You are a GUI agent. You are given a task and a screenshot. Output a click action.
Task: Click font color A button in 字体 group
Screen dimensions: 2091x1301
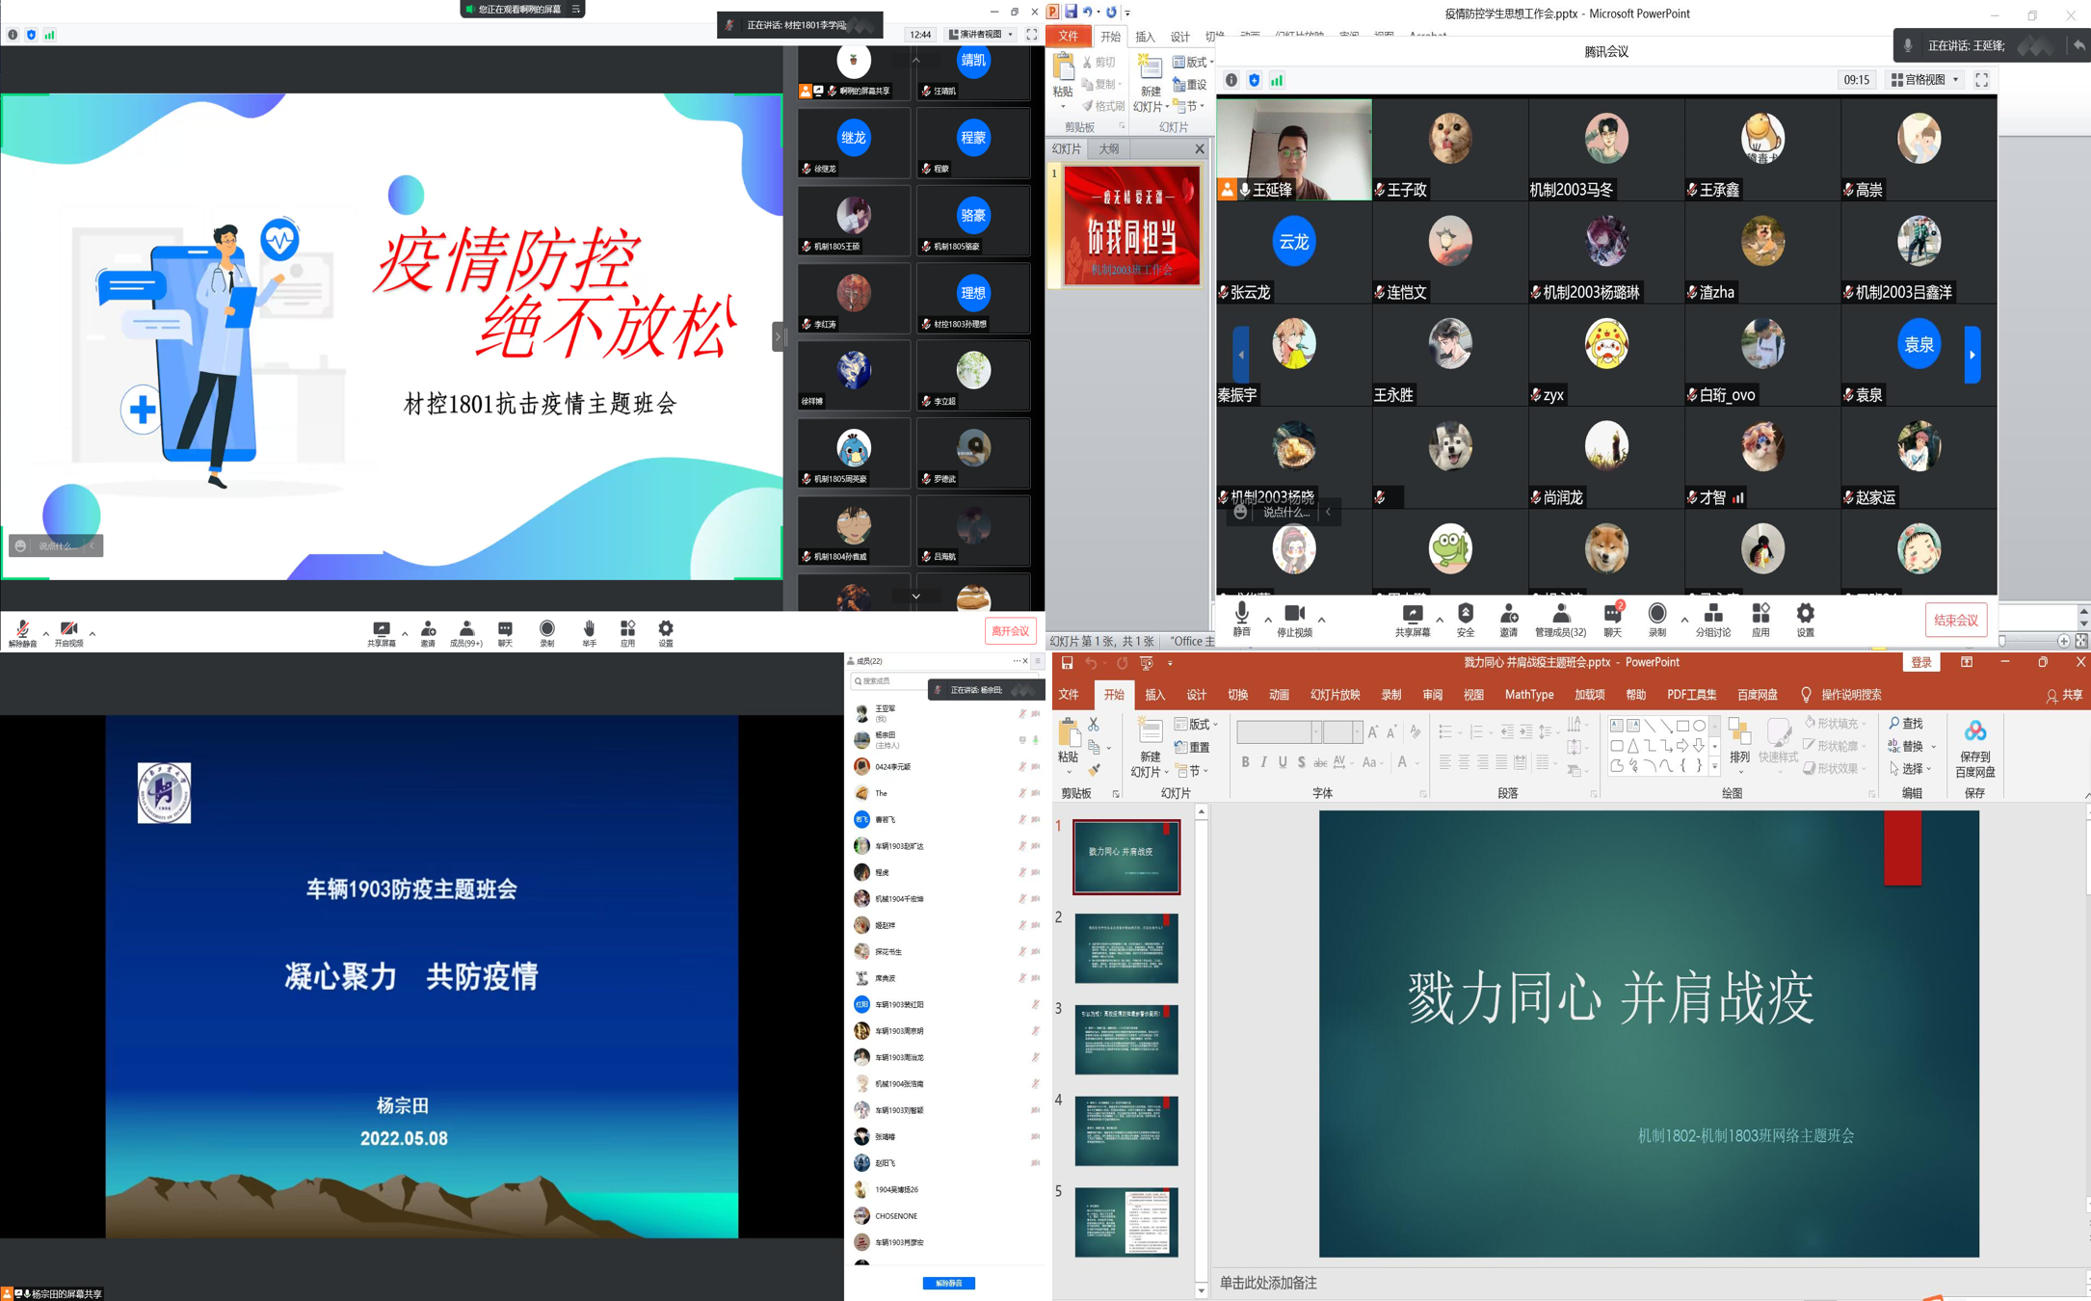[x=1403, y=762]
